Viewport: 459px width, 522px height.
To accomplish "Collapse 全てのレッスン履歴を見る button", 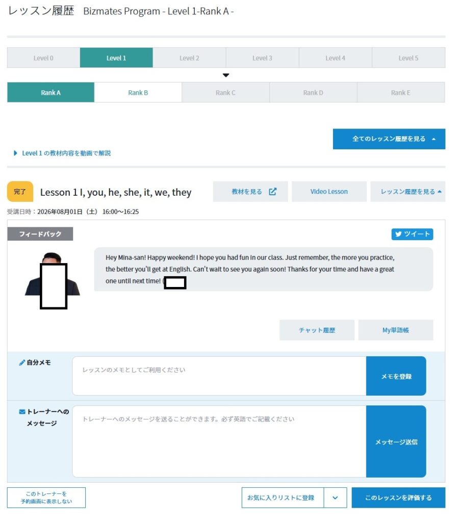I will point(389,139).
